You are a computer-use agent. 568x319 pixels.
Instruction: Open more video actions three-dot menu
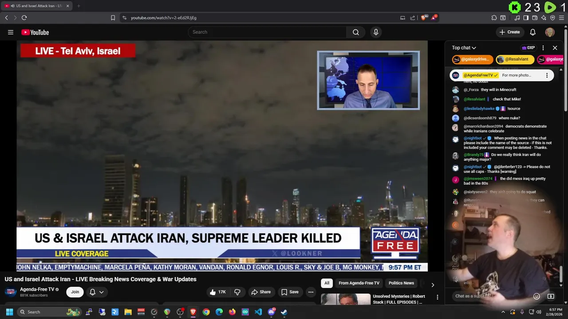point(311,292)
